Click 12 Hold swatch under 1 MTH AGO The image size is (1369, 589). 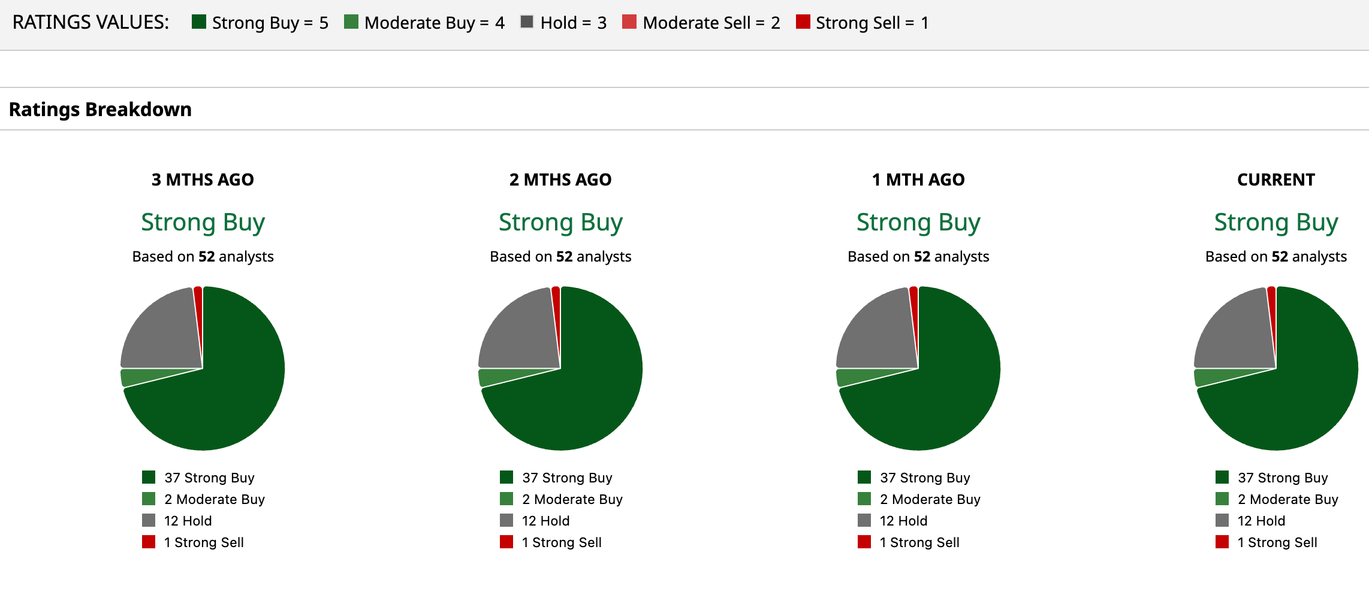point(864,520)
